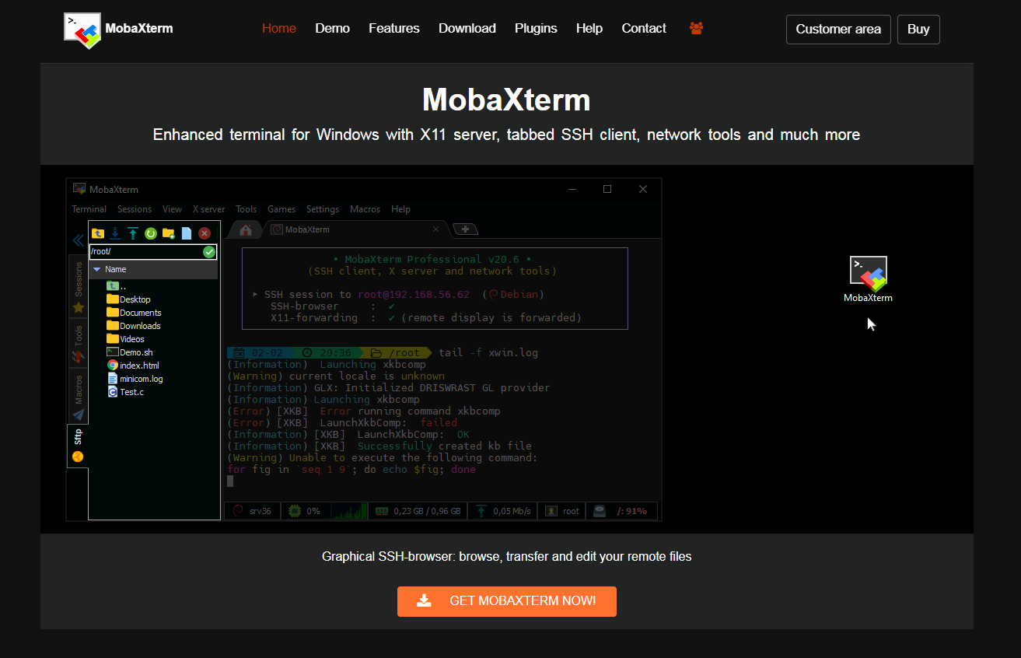The image size is (1021, 658).
Task: Click the Customer area button
Action: (838, 30)
